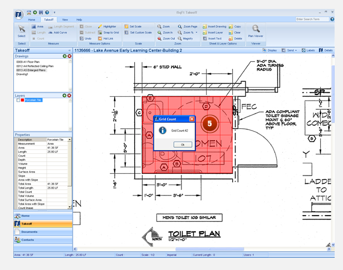Click the Measurement property value Area
This screenshot has width=343, height=270.
coord(57,144)
